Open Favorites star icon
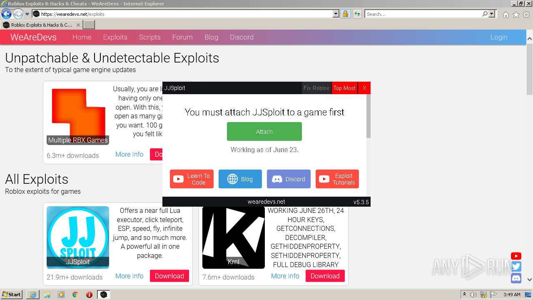Screen dimensions: 533x300 pyautogui.click(x=516, y=15)
